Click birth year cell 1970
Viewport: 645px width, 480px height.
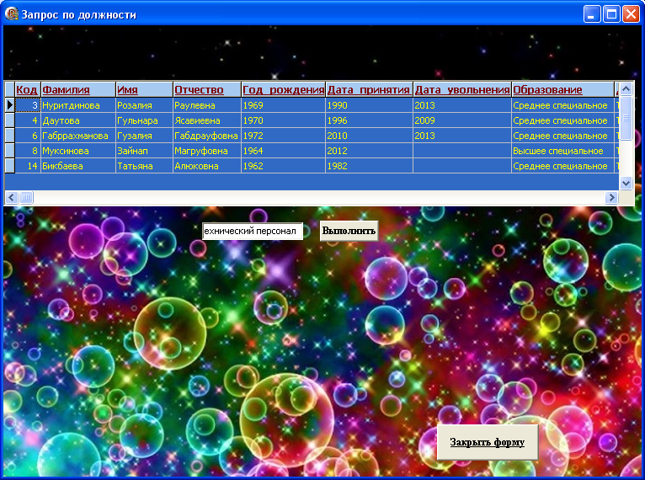pos(284,120)
